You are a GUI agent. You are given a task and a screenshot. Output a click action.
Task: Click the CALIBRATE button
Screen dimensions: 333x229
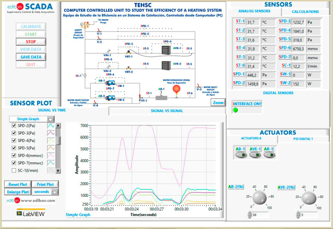click(31, 27)
